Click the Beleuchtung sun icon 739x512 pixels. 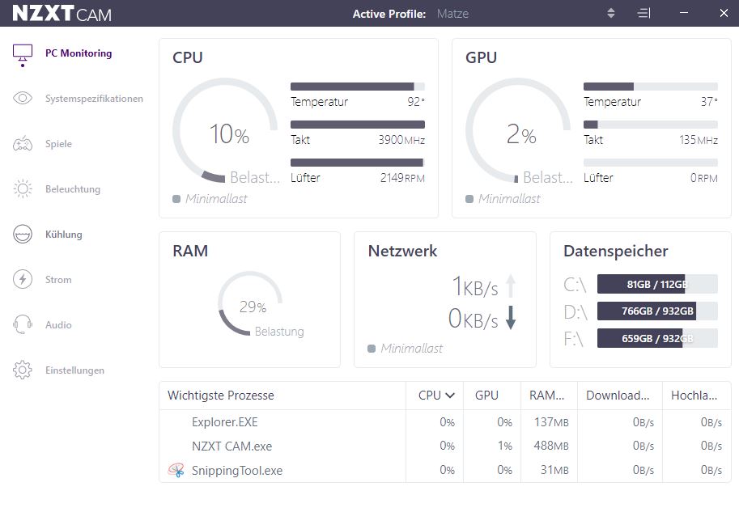(x=22, y=189)
